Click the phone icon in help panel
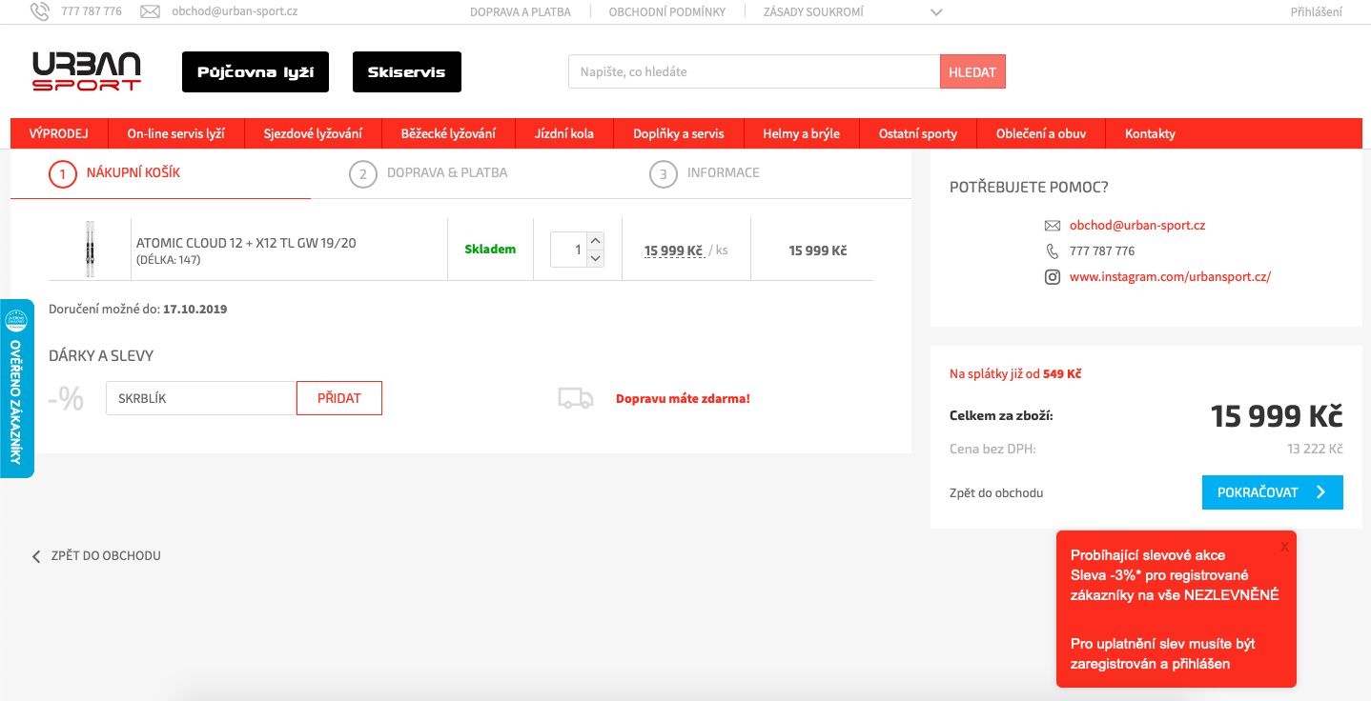The width and height of the screenshot is (1371, 701). [1053, 251]
